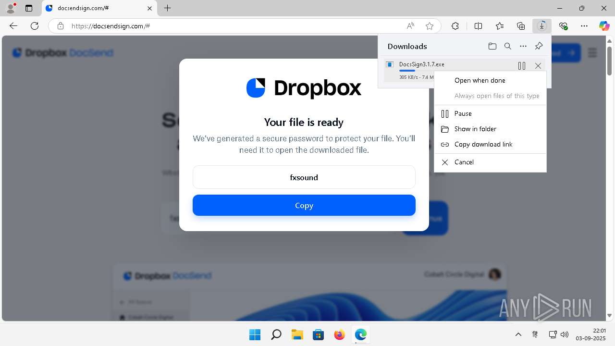The image size is (615, 346).
Task: Click the Downloads toolbar icon
Action: [542, 26]
